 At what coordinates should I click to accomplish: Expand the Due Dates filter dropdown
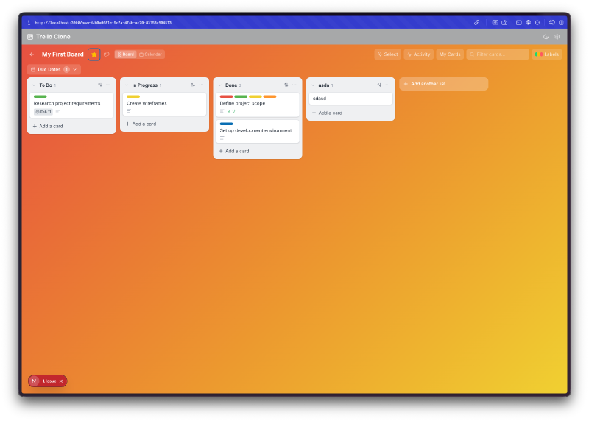(x=74, y=69)
